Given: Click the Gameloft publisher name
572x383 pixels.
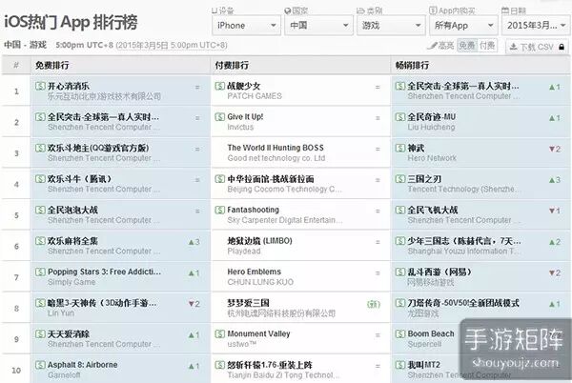Looking at the screenshot, I should tap(64, 375).
